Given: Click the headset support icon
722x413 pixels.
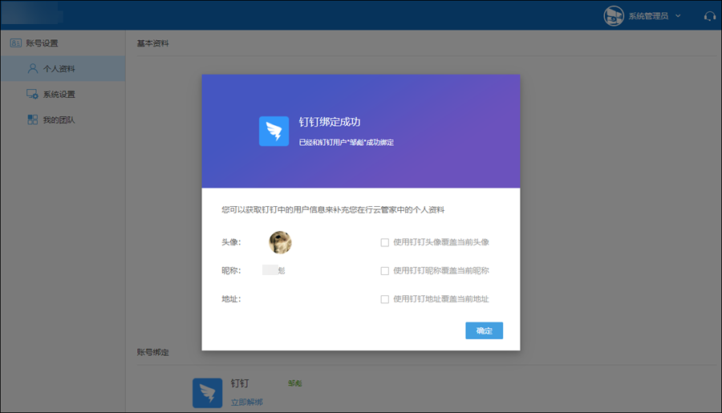Looking at the screenshot, I should tap(710, 17).
